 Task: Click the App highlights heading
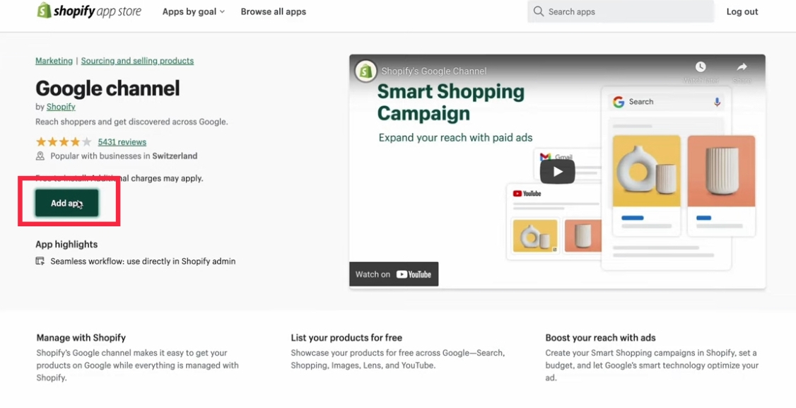[x=66, y=245]
